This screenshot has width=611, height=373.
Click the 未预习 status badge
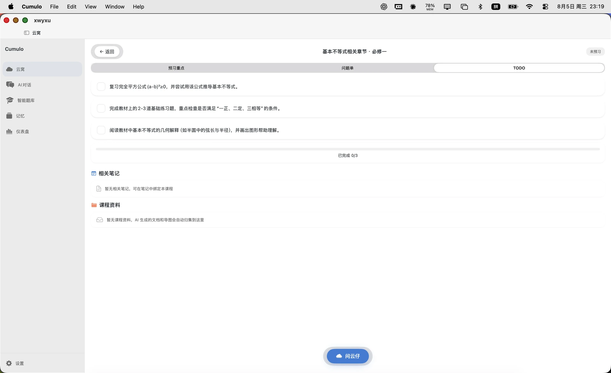(595, 52)
